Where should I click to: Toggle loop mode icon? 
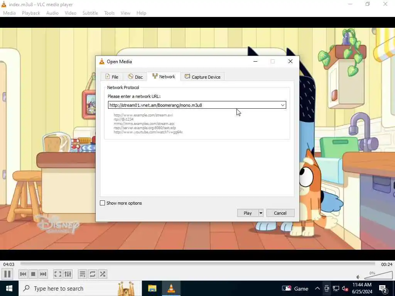click(x=93, y=274)
